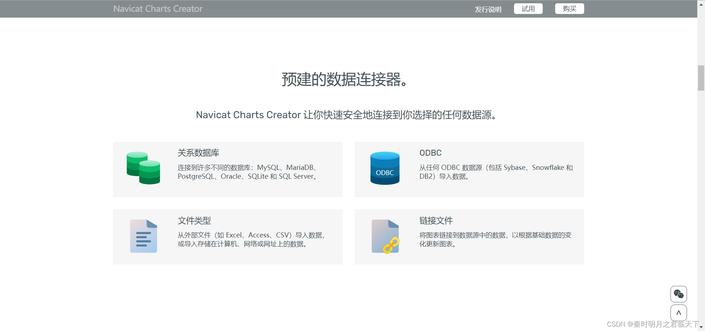Open the 发行说明 release notes link
The height and width of the screenshot is (331, 705).
488,9
